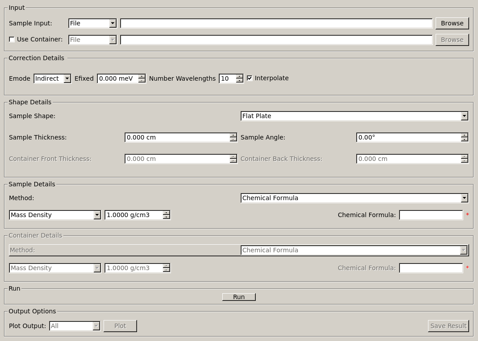Click the Browse button for Sample Input
The width and height of the screenshot is (478, 341).
click(452, 23)
